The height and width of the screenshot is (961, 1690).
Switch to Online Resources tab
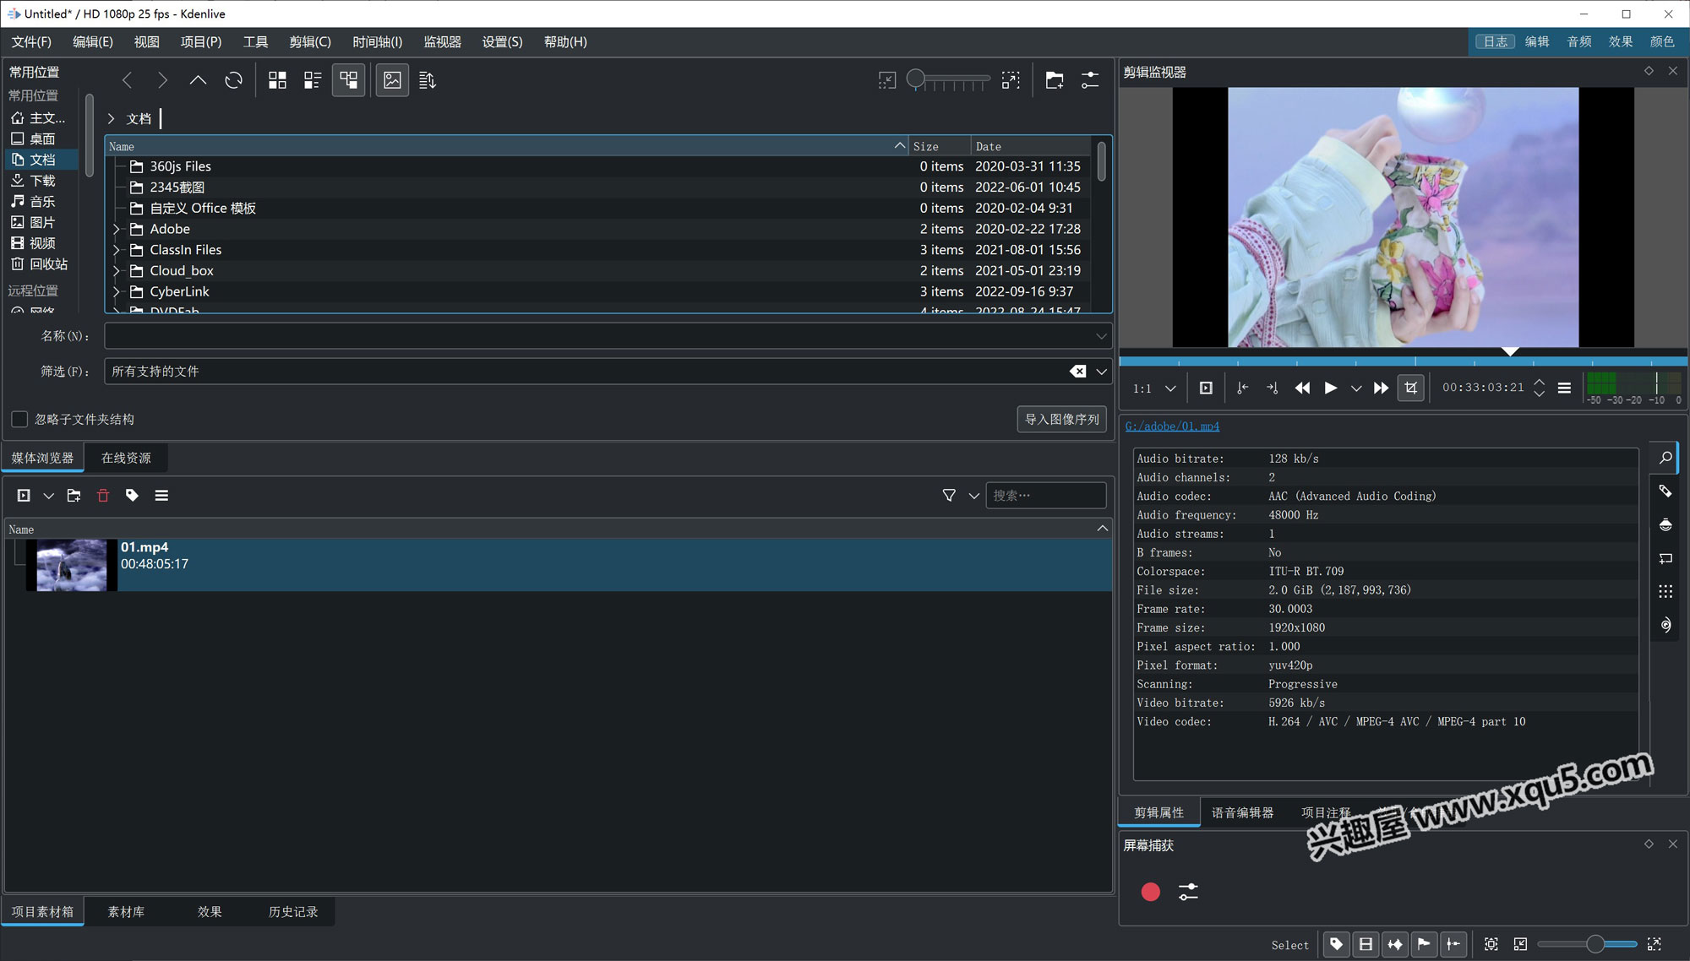click(x=126, y=458)
